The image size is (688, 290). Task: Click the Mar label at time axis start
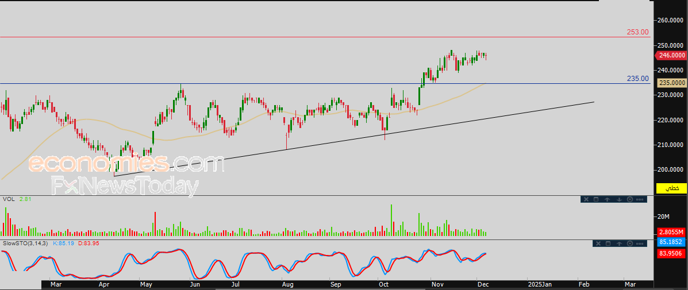[x=55, y=284]
